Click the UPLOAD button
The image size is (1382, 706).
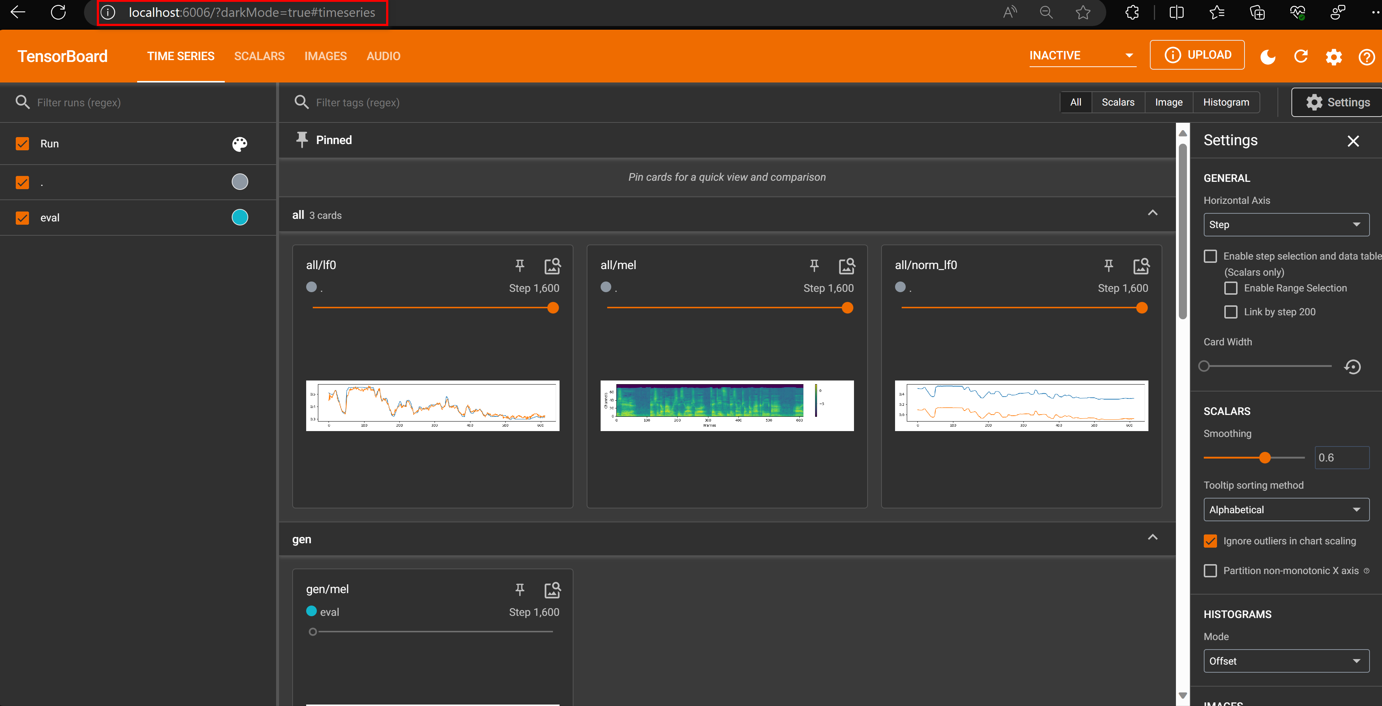click(1197, 55)
